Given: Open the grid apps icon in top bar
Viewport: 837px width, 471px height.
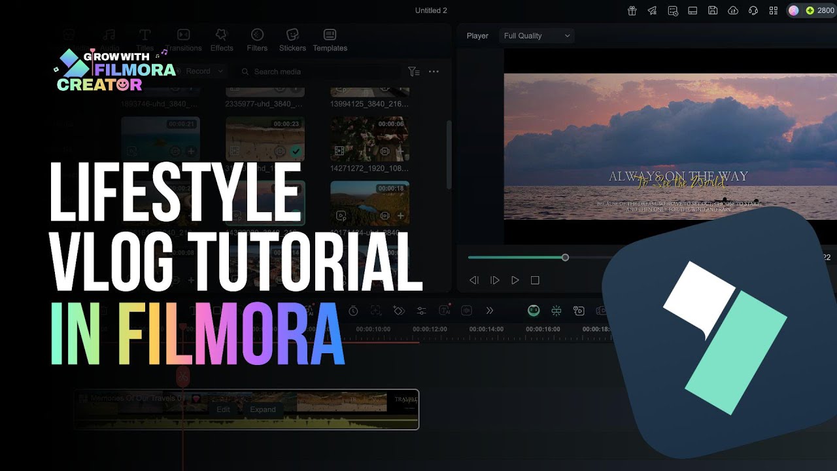Looking at the screenshot, I should 774,10.
